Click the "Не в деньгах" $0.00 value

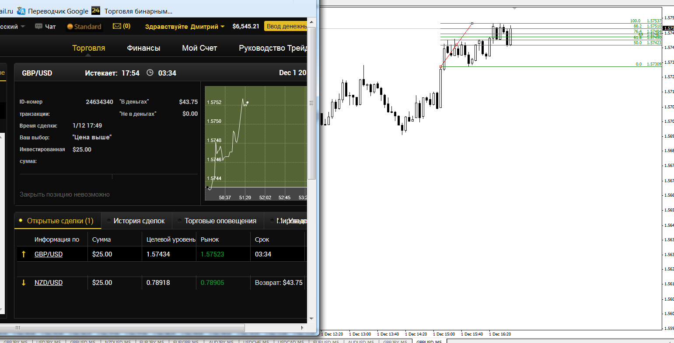[x=190, y=114]
